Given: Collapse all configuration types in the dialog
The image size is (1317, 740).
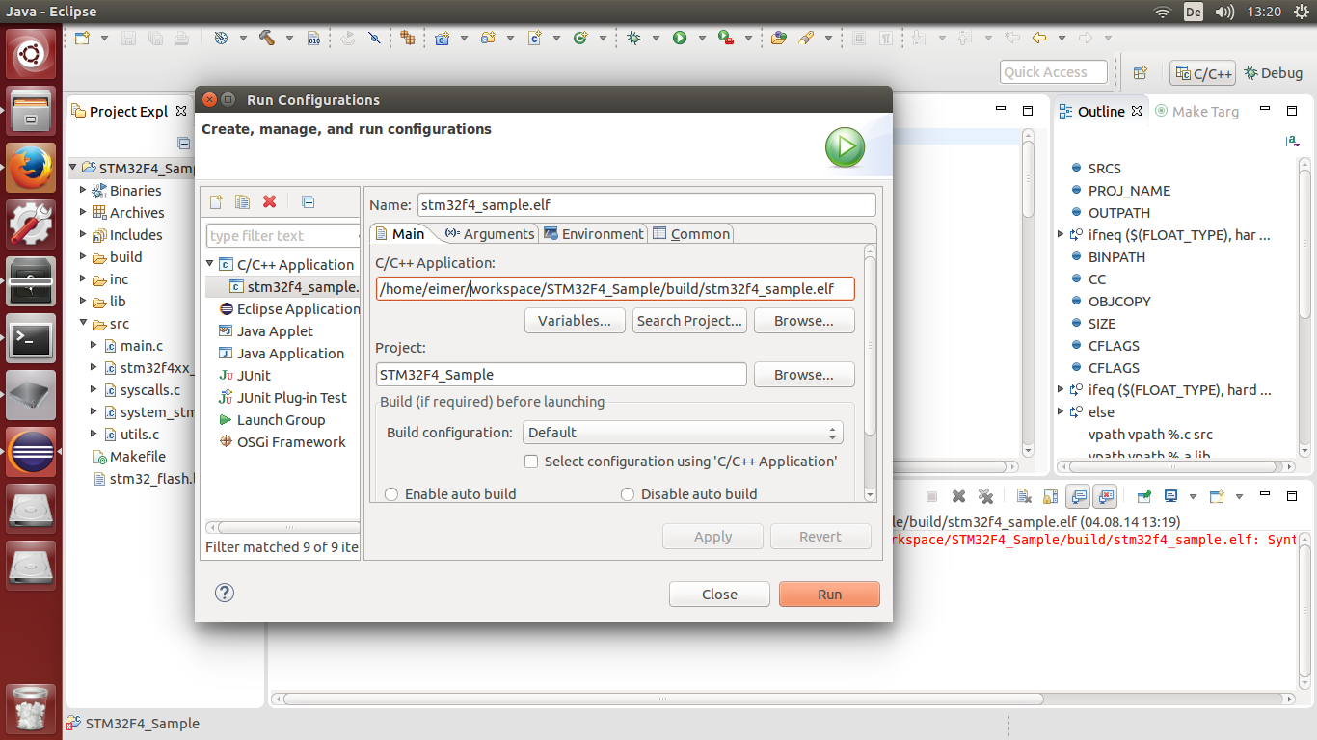Looking at the screenshot, I should pyautogui.click(x=308, y=201).
